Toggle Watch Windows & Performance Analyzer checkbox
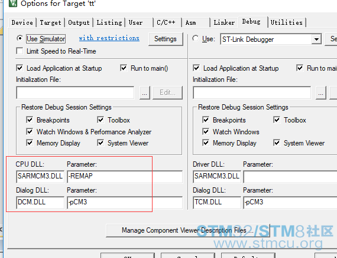337x258 pixels. click(x=30, y=131)
